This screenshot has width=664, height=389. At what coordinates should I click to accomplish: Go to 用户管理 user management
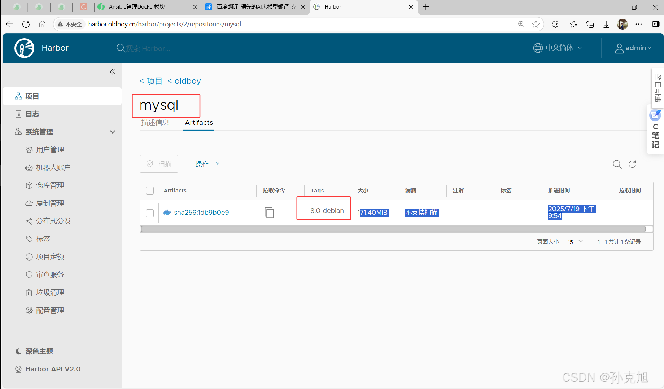point(50,150)
